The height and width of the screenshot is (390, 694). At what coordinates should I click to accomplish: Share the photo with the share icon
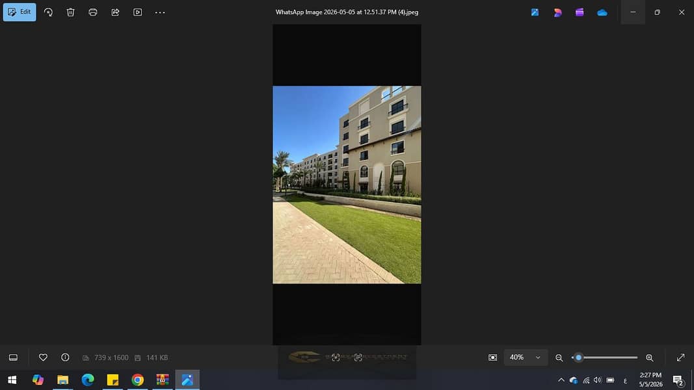pos(115,12)
